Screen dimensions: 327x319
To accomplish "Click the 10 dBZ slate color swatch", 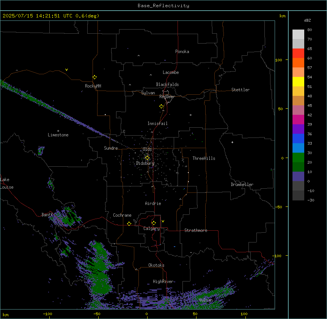I will 298,177.
